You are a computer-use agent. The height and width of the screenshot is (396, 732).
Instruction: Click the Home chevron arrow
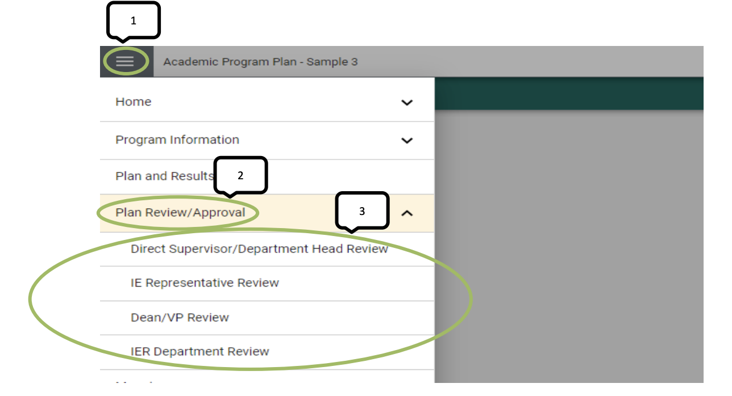point(407,102)
